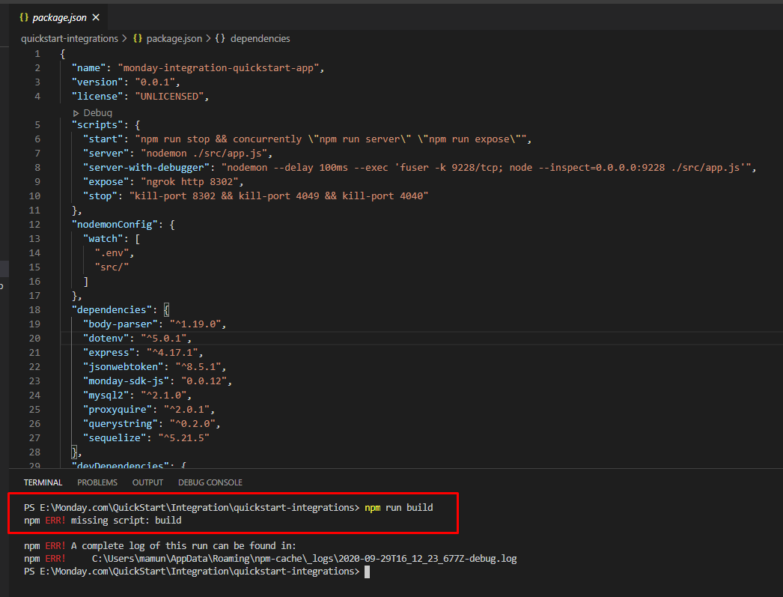Click the "mysql2" dependency key

[106, 396]
